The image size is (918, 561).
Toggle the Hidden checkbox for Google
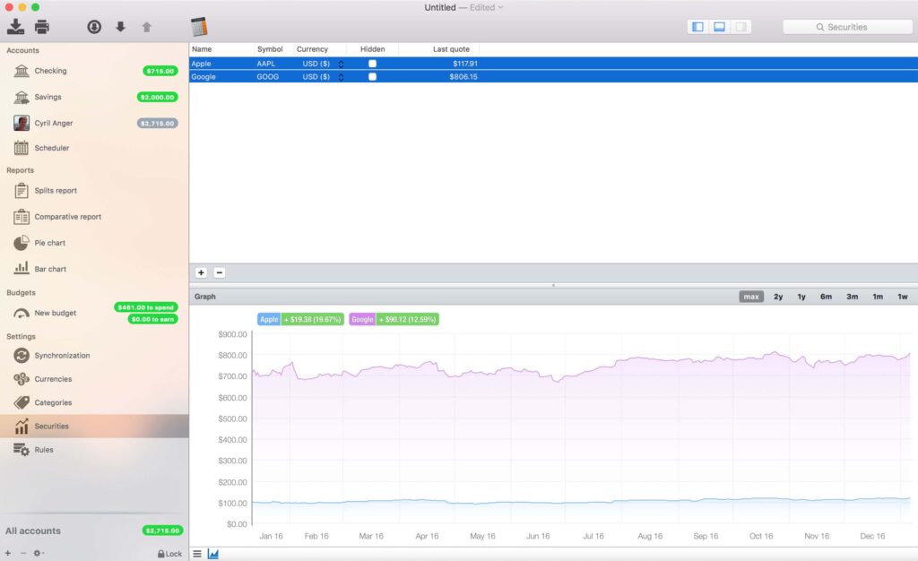(x=372, y=77)
